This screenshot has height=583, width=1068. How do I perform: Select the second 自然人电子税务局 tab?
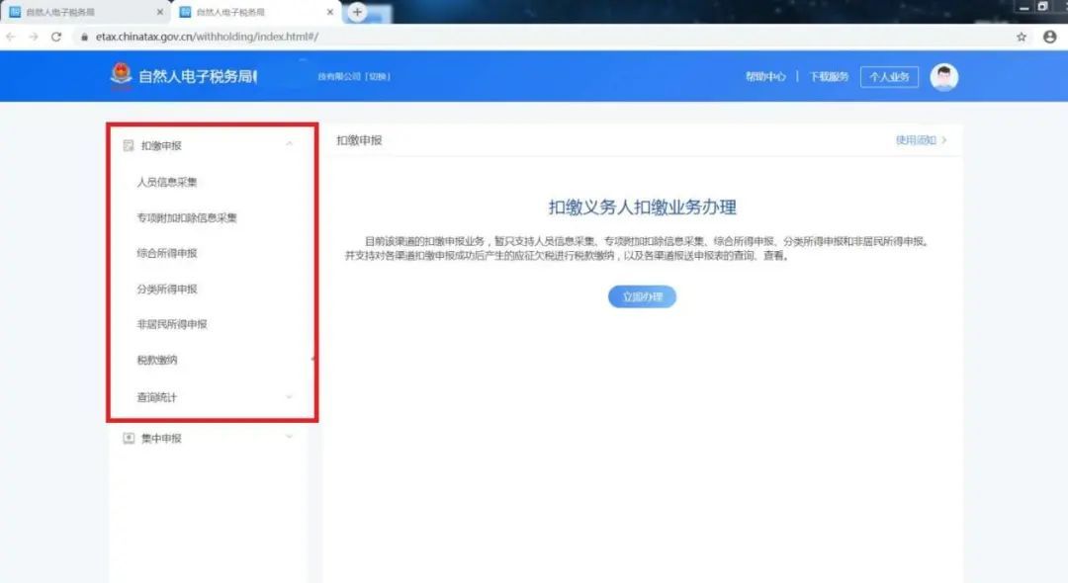click(x=256, y=12)
